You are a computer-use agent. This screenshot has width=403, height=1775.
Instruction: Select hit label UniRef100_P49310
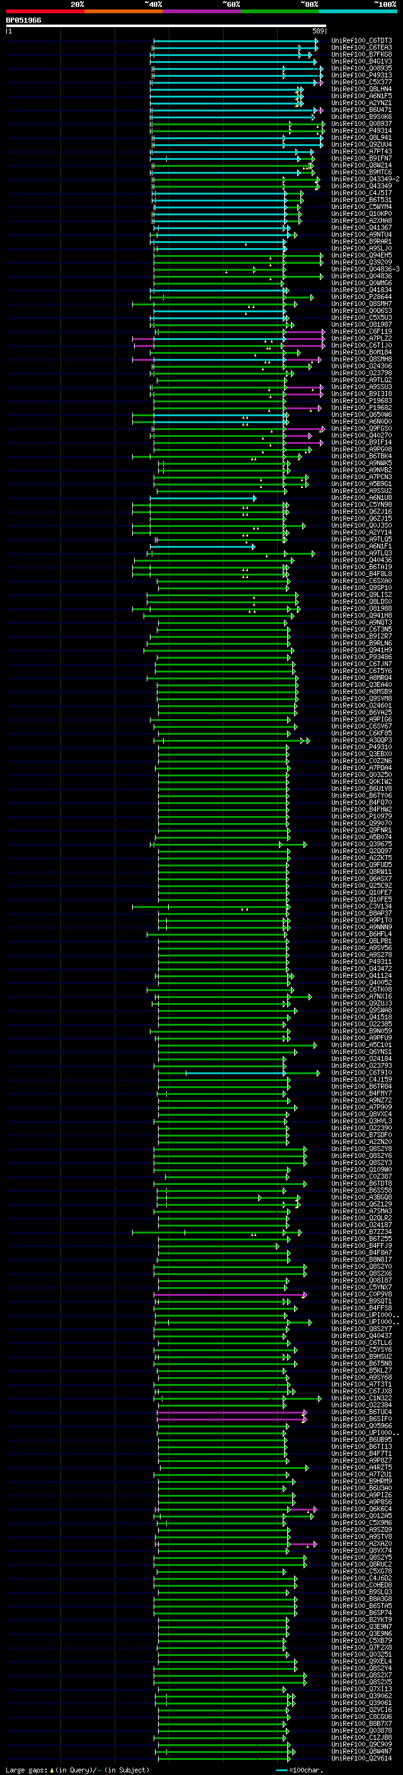(x=361, y=747)
